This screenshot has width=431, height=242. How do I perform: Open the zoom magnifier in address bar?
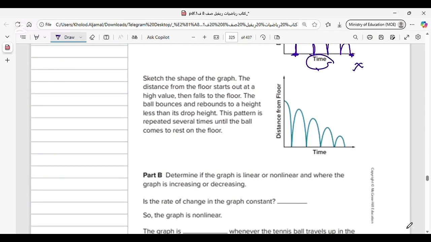pos(304,25)
